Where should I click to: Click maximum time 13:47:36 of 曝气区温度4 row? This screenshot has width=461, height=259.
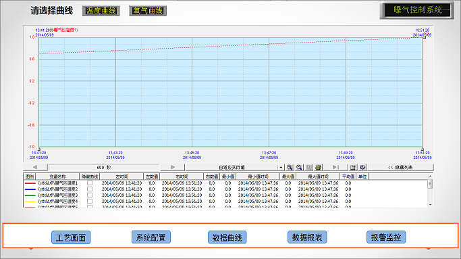[318, 202]
